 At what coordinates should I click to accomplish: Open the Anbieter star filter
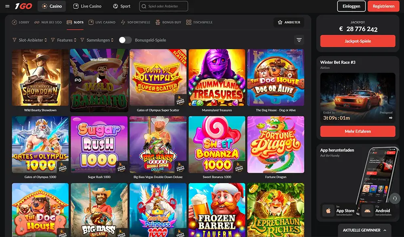(x=289, y=23)
